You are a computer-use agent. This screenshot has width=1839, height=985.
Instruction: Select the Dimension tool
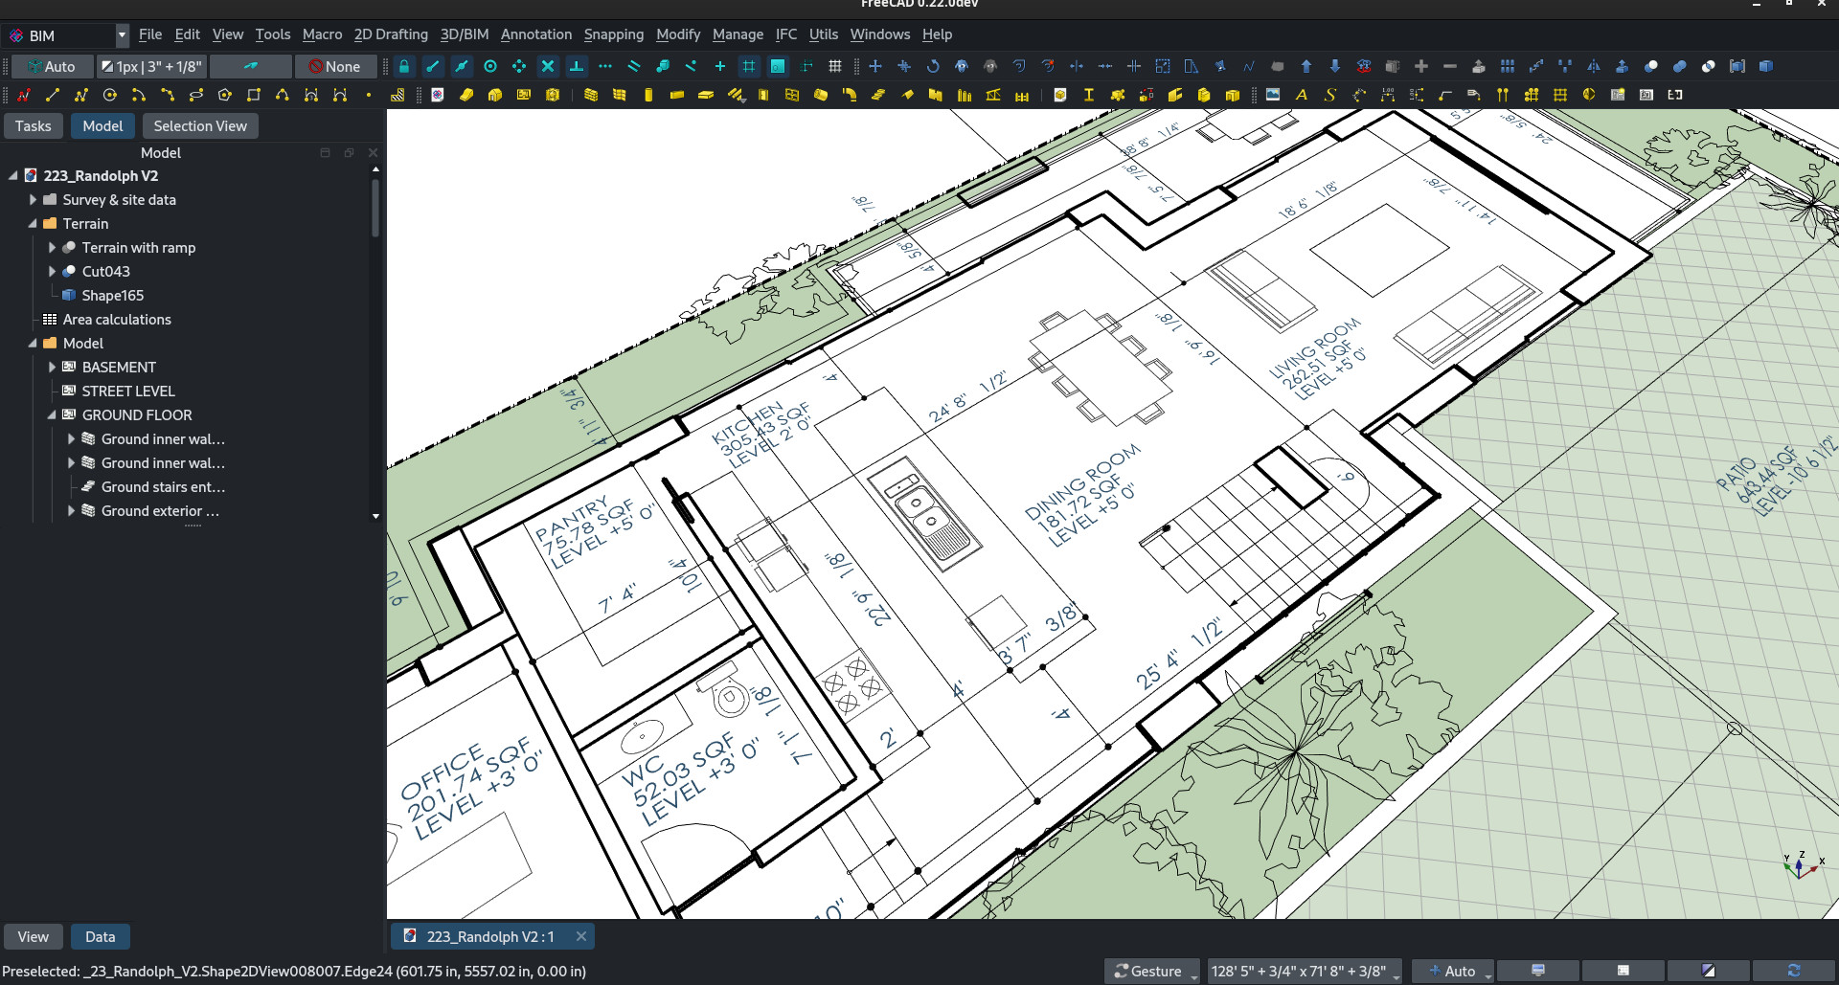coord(1387,95)
